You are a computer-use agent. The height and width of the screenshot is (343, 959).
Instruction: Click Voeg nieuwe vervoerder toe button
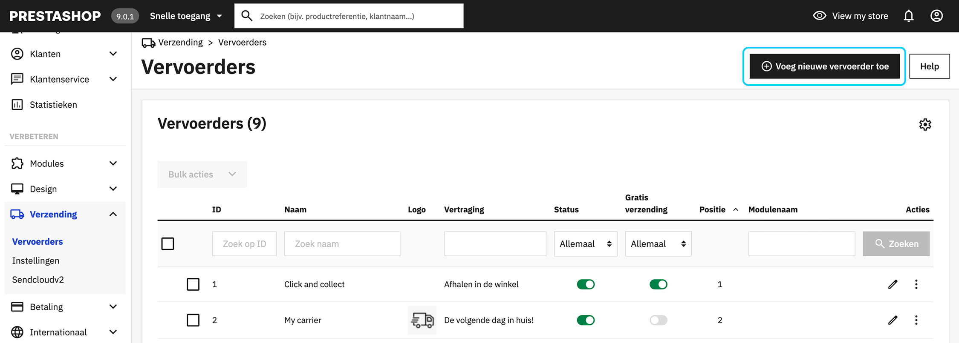pyautogui.click(x=824, y=66)
